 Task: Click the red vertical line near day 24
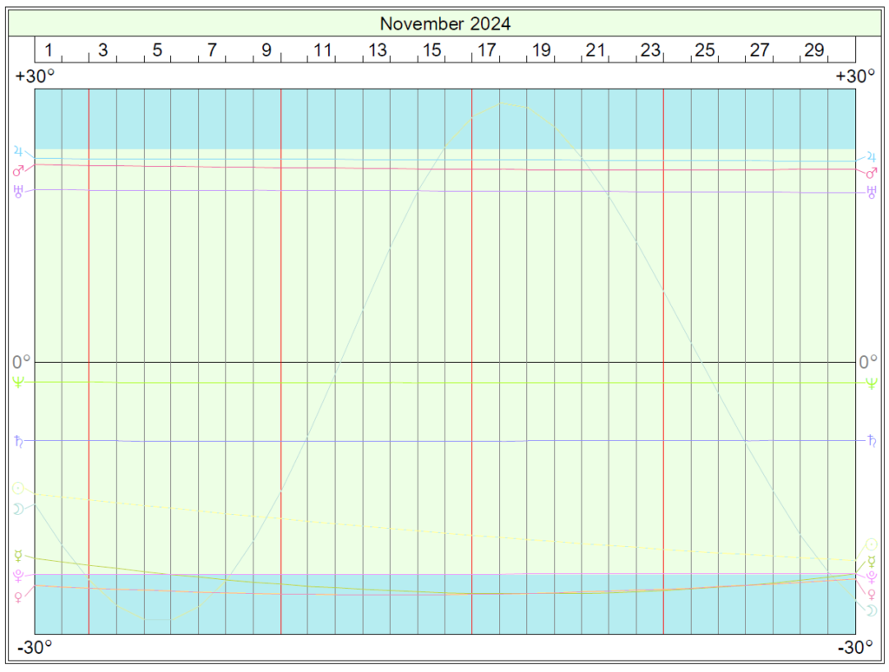664,347
